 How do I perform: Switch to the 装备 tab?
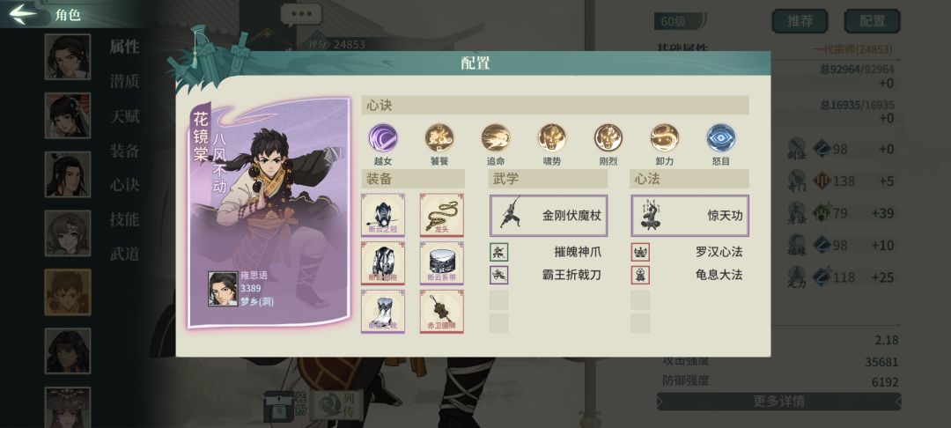click(125, 151)
